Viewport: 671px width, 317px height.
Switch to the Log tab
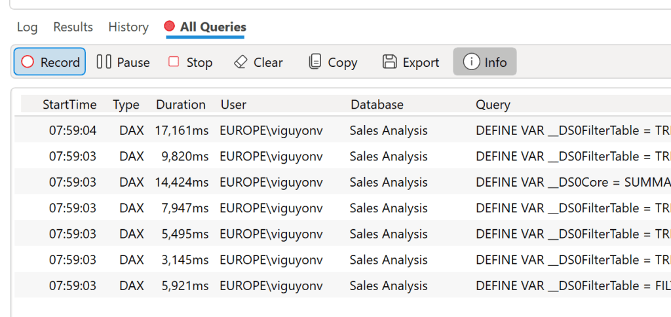coord(27,27)
